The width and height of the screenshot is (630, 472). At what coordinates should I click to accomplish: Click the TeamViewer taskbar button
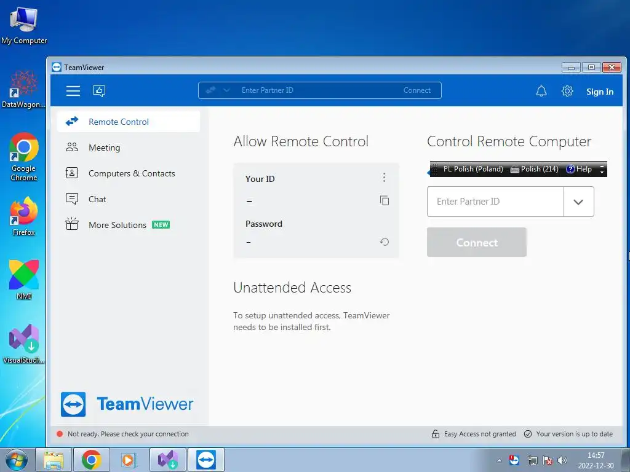[205, 460]
